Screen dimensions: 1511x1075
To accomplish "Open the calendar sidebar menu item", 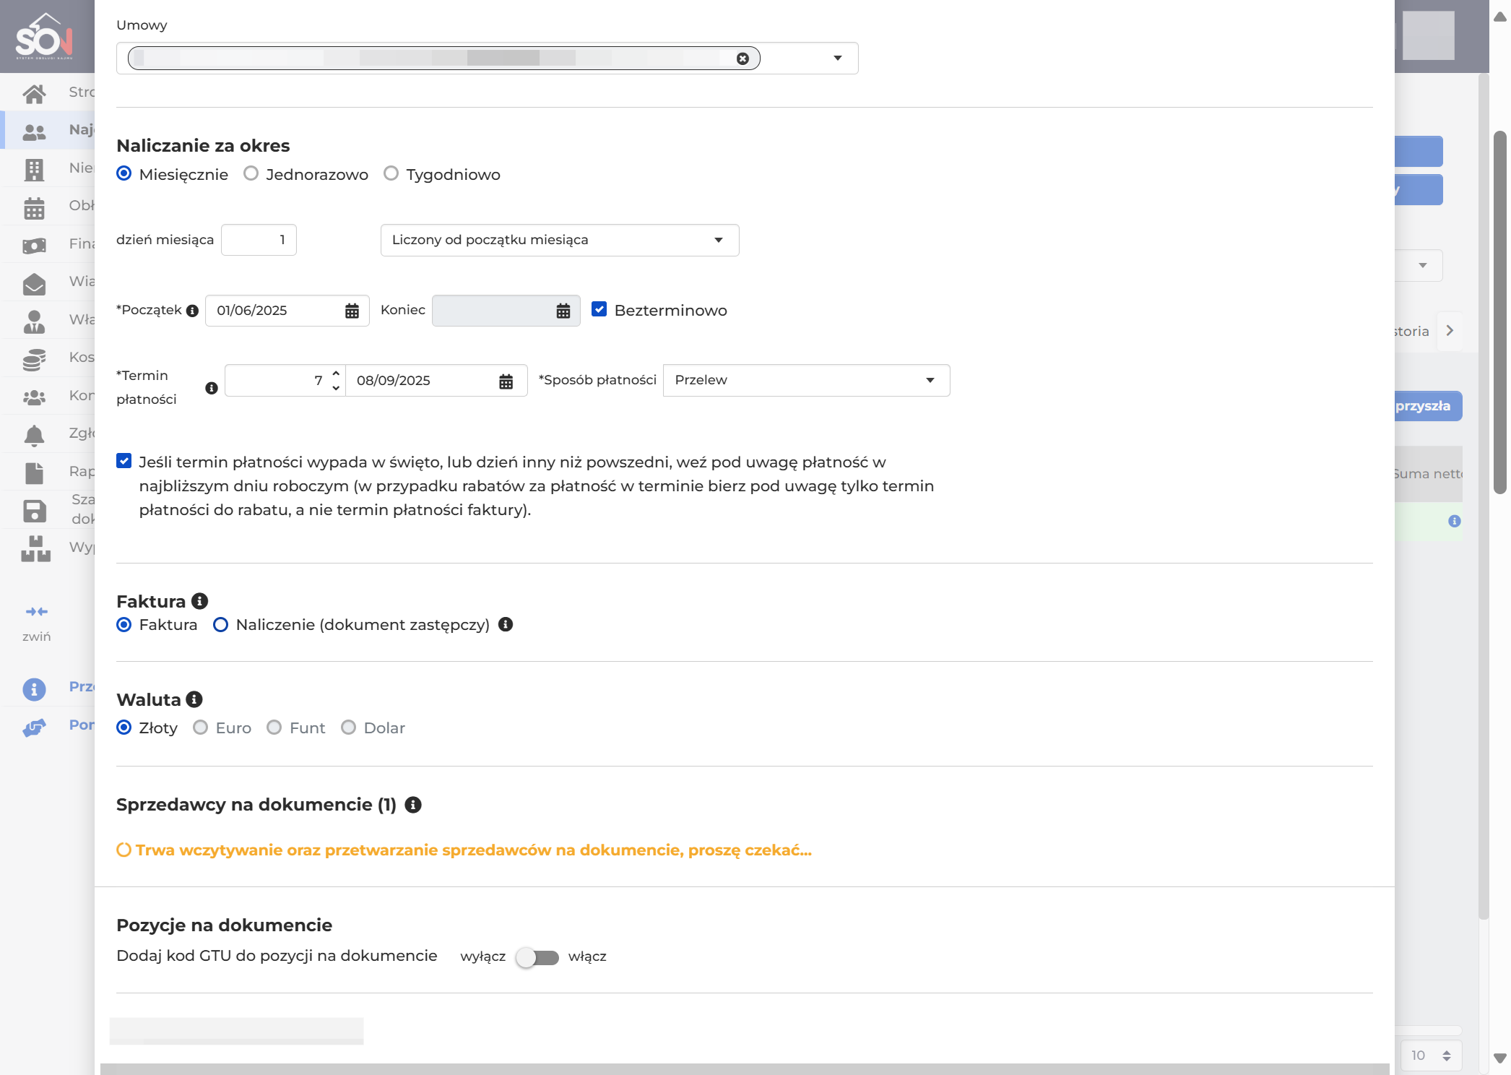I will tap(34, 208).
